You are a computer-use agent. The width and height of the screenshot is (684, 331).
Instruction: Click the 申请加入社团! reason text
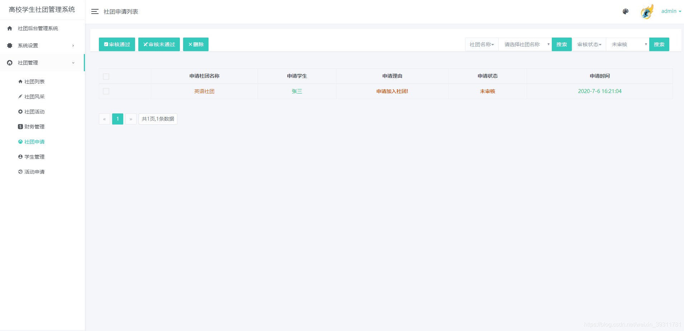pos(392,91)
